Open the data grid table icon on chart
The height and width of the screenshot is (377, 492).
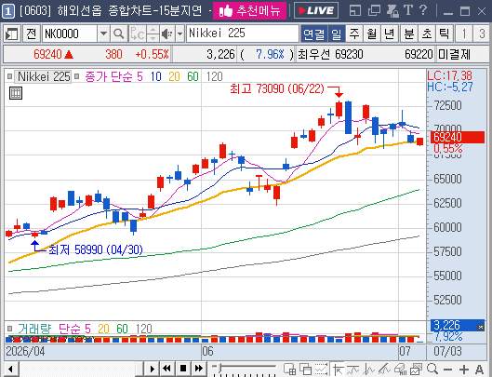click(16, 93)
